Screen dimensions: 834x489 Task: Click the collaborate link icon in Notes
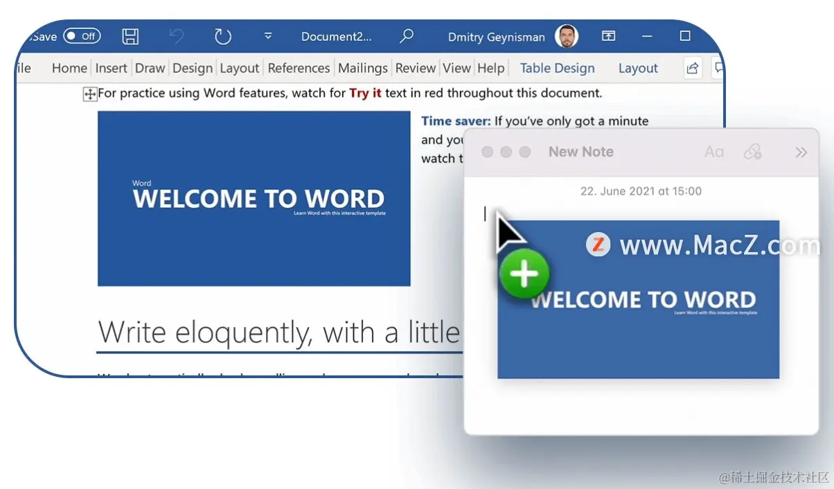753,152
